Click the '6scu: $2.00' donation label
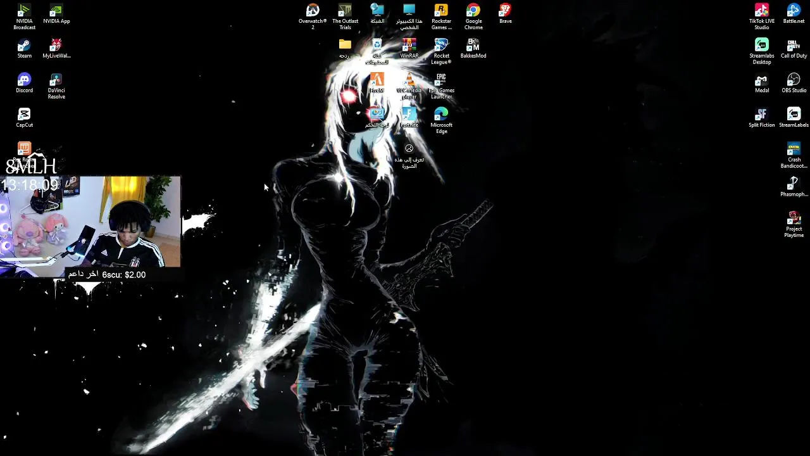This screenshot has width=810, height=456. pos(124,275)
